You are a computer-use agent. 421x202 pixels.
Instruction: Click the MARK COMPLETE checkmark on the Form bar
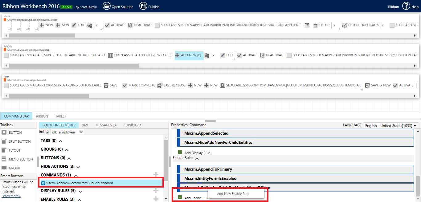(x=125, y=85)
